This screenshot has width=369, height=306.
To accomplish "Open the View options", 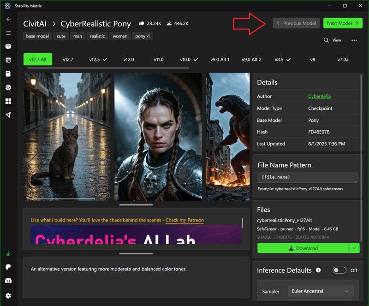I will 333,40.
